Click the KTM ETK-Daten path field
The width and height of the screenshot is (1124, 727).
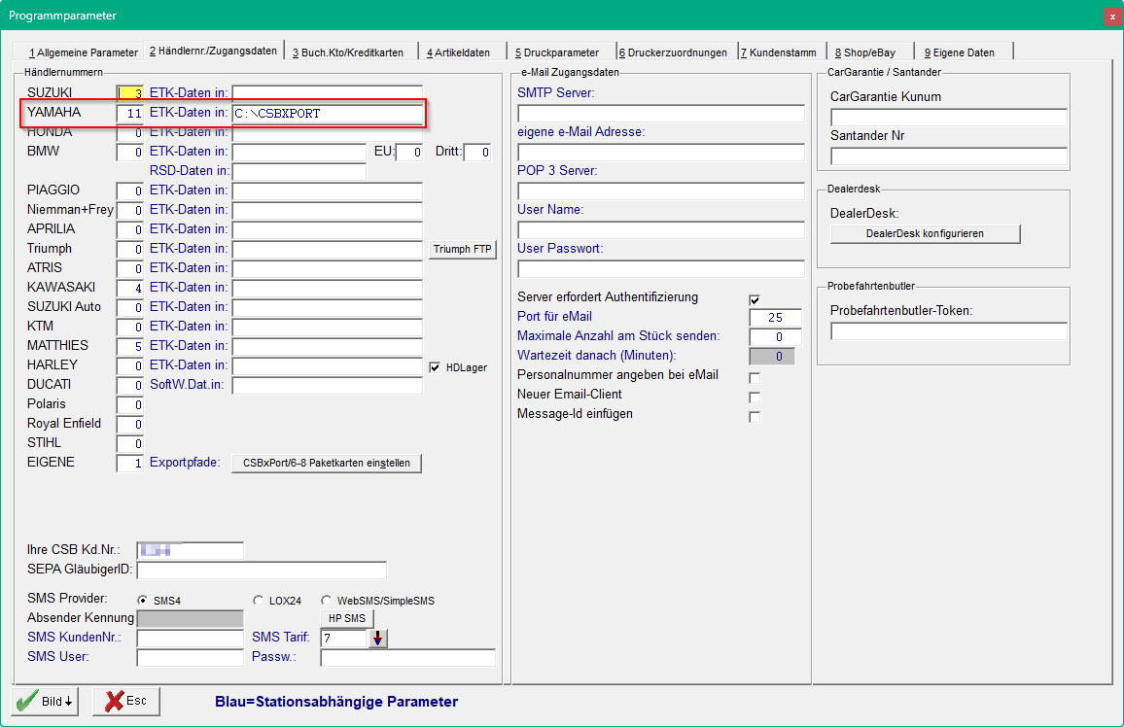(328, 327)
